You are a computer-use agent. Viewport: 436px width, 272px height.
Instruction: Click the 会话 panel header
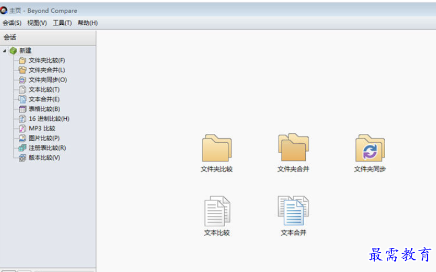pos(48,37)
